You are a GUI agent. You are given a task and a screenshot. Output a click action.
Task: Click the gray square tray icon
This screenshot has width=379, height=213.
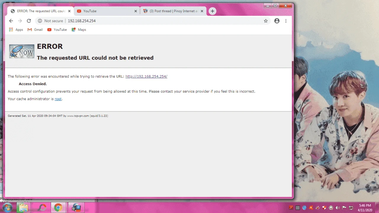click(x=298, y=208)
